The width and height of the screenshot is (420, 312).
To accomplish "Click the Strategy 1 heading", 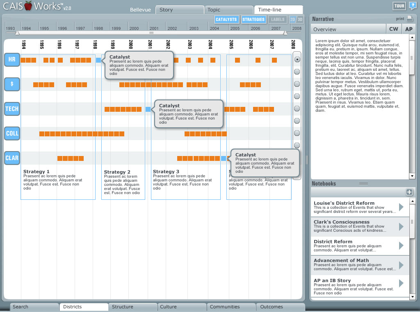I will 37,172.
